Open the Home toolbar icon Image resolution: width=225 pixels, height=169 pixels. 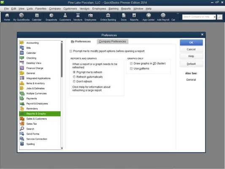point(7,17)
